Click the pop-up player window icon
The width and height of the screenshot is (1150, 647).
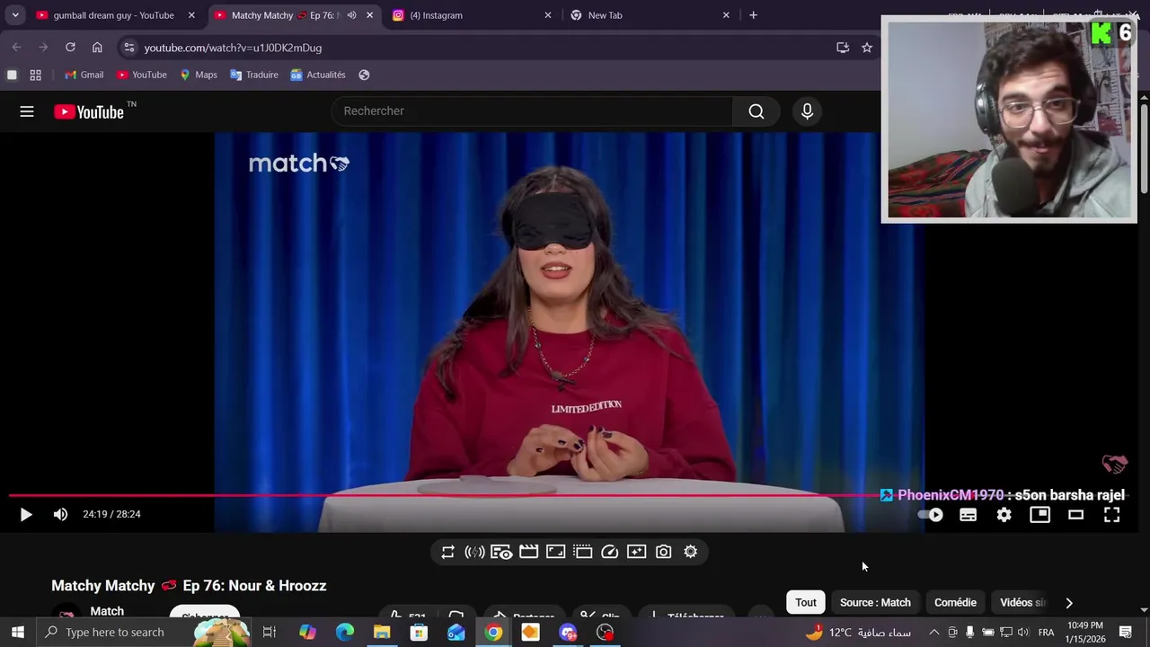[582, 552]
